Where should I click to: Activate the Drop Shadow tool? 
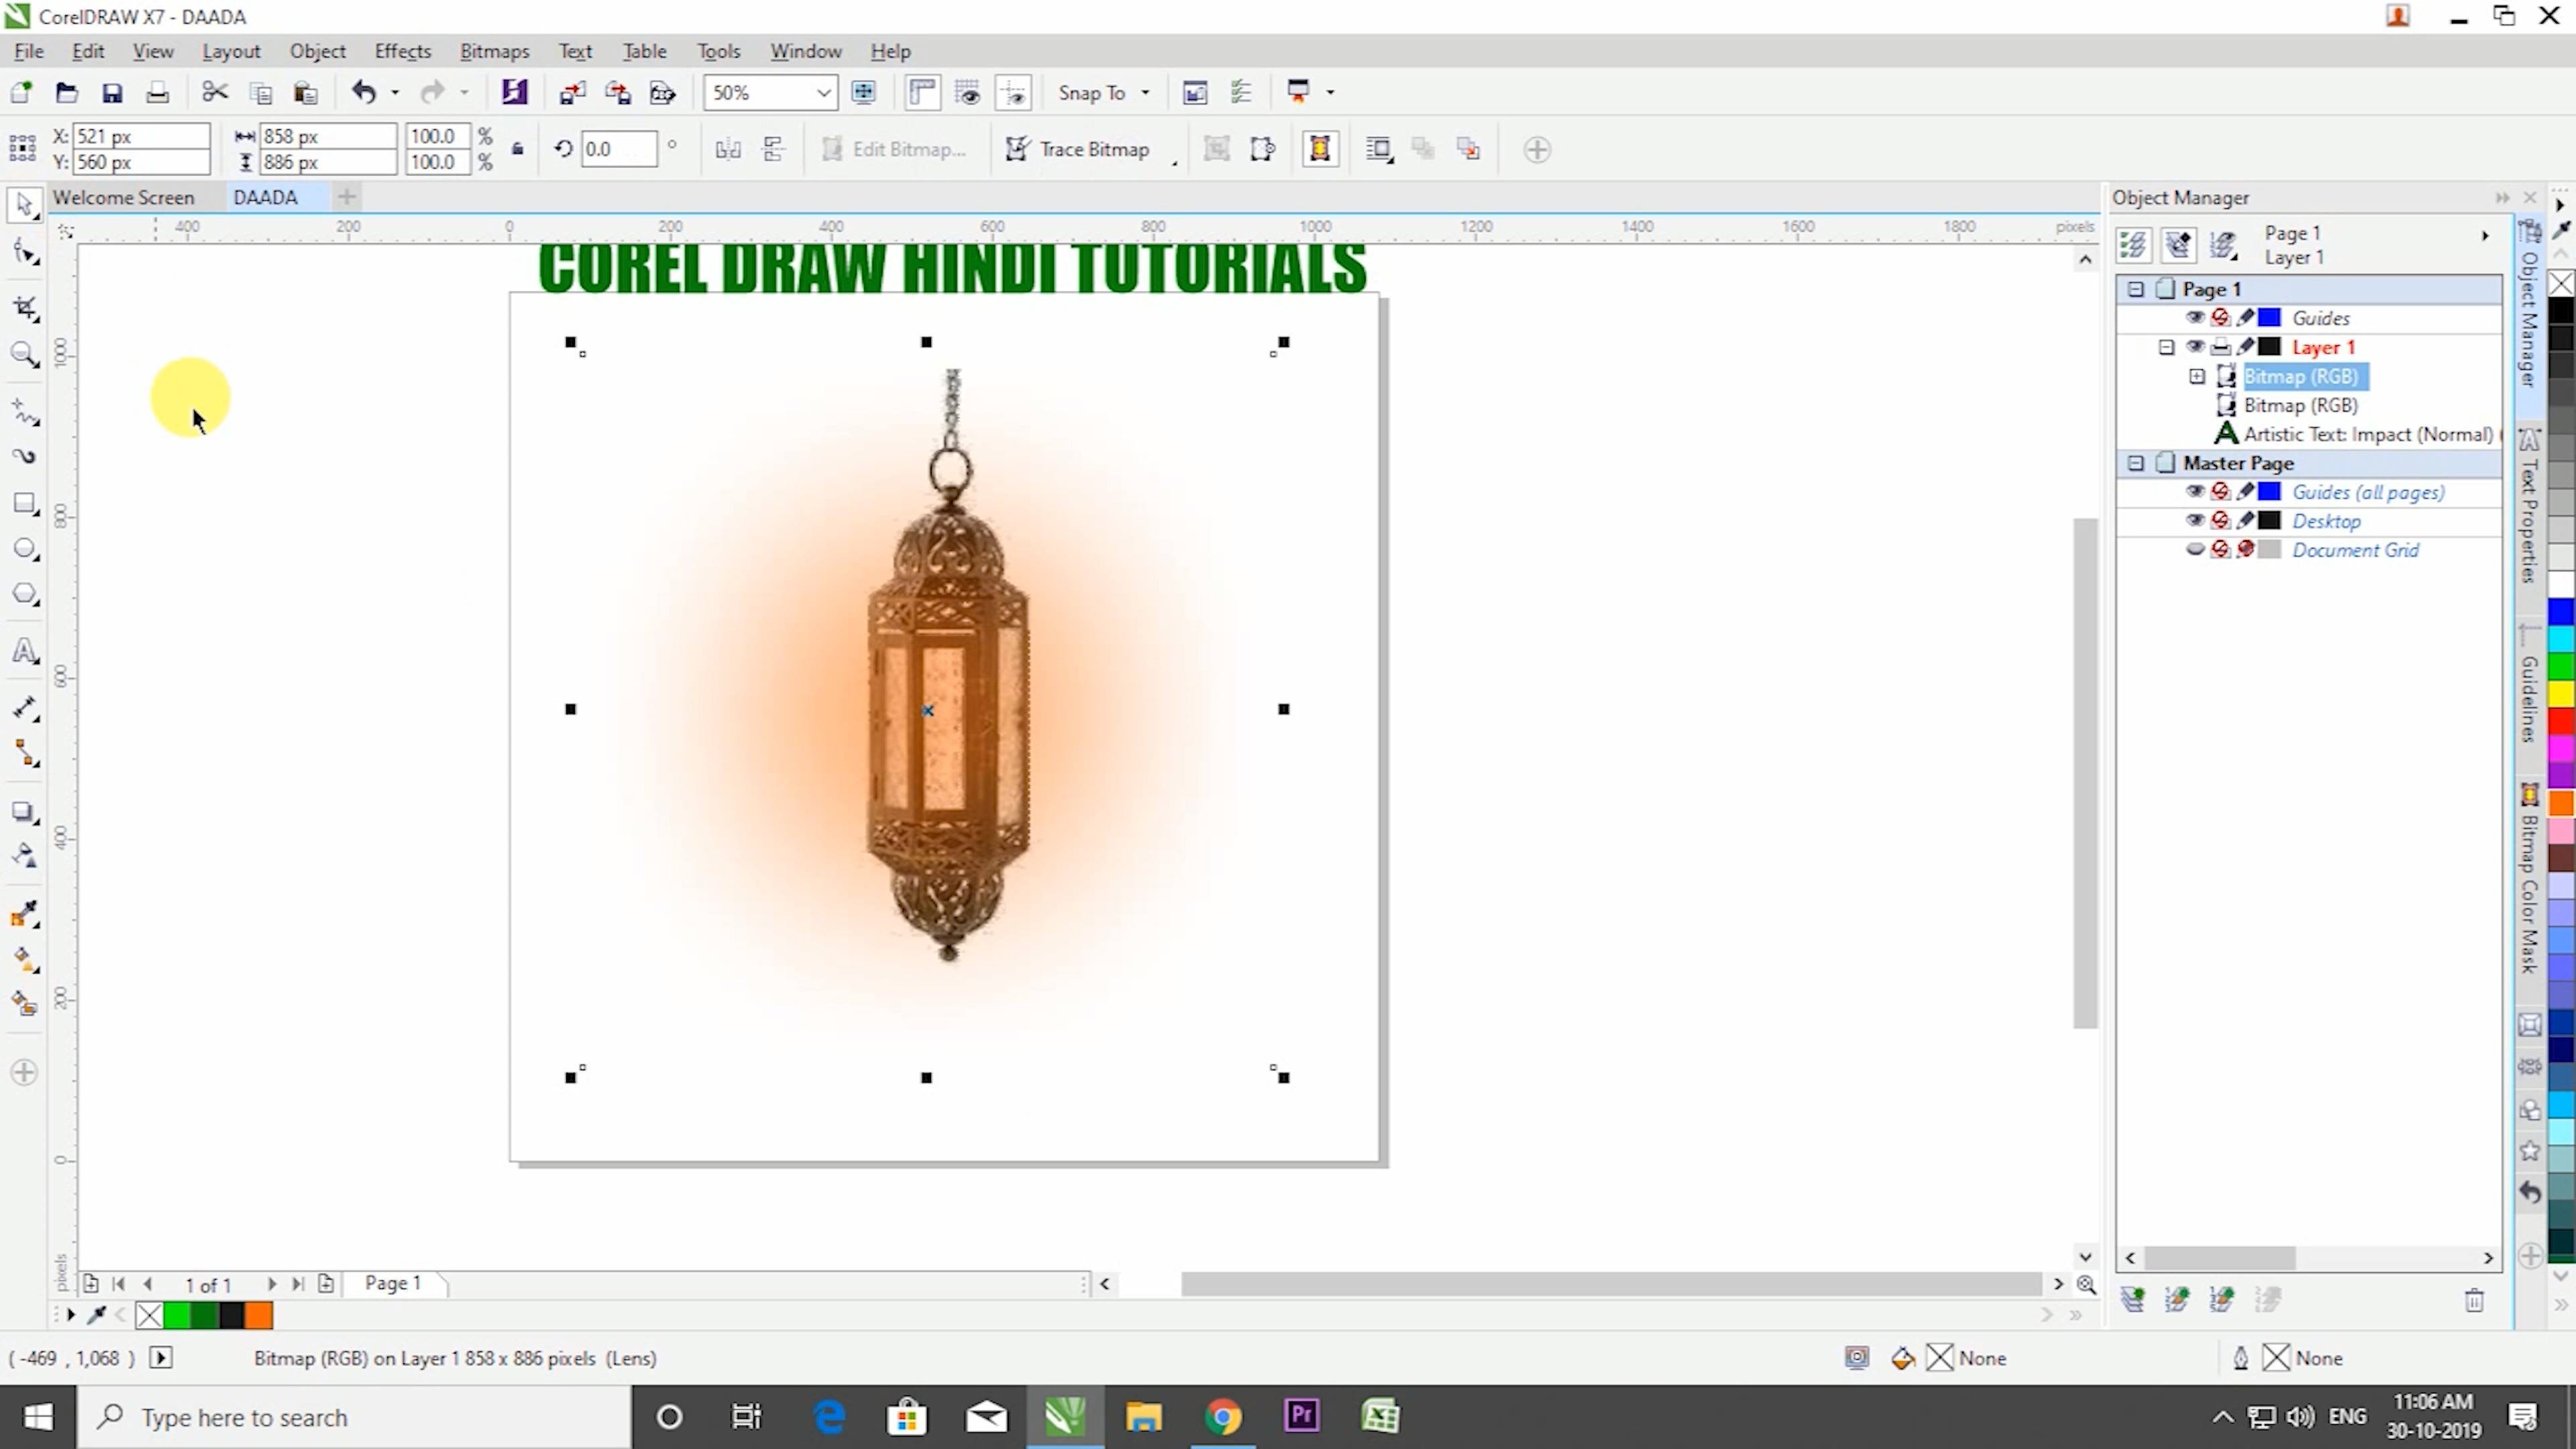point(25,812)
